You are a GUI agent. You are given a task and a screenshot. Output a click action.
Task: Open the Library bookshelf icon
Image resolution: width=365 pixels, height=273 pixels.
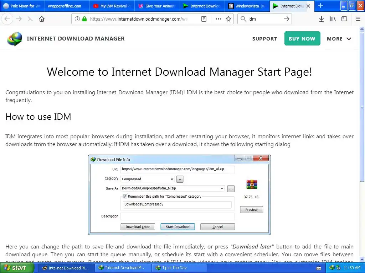click(333, 19)
